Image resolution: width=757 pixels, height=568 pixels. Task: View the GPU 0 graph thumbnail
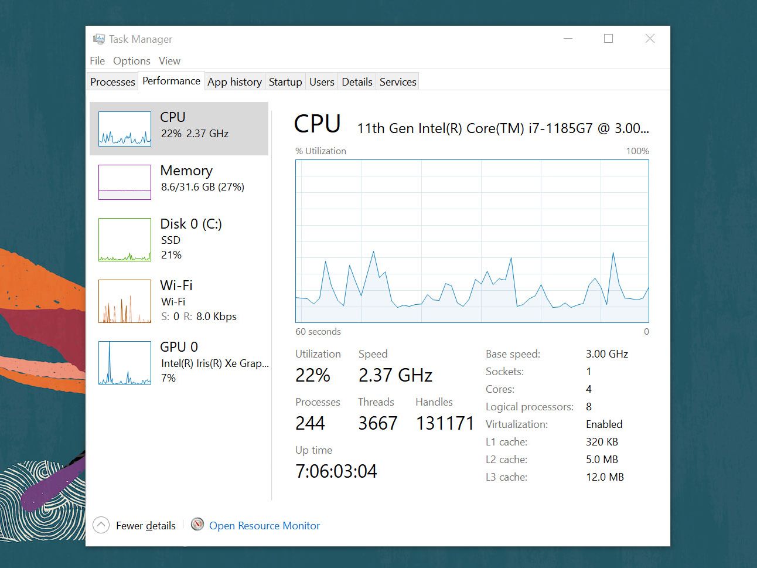coord(125,363)
